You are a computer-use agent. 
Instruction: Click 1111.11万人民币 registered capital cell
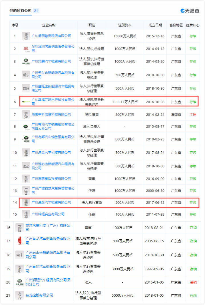tap(125, 102)
